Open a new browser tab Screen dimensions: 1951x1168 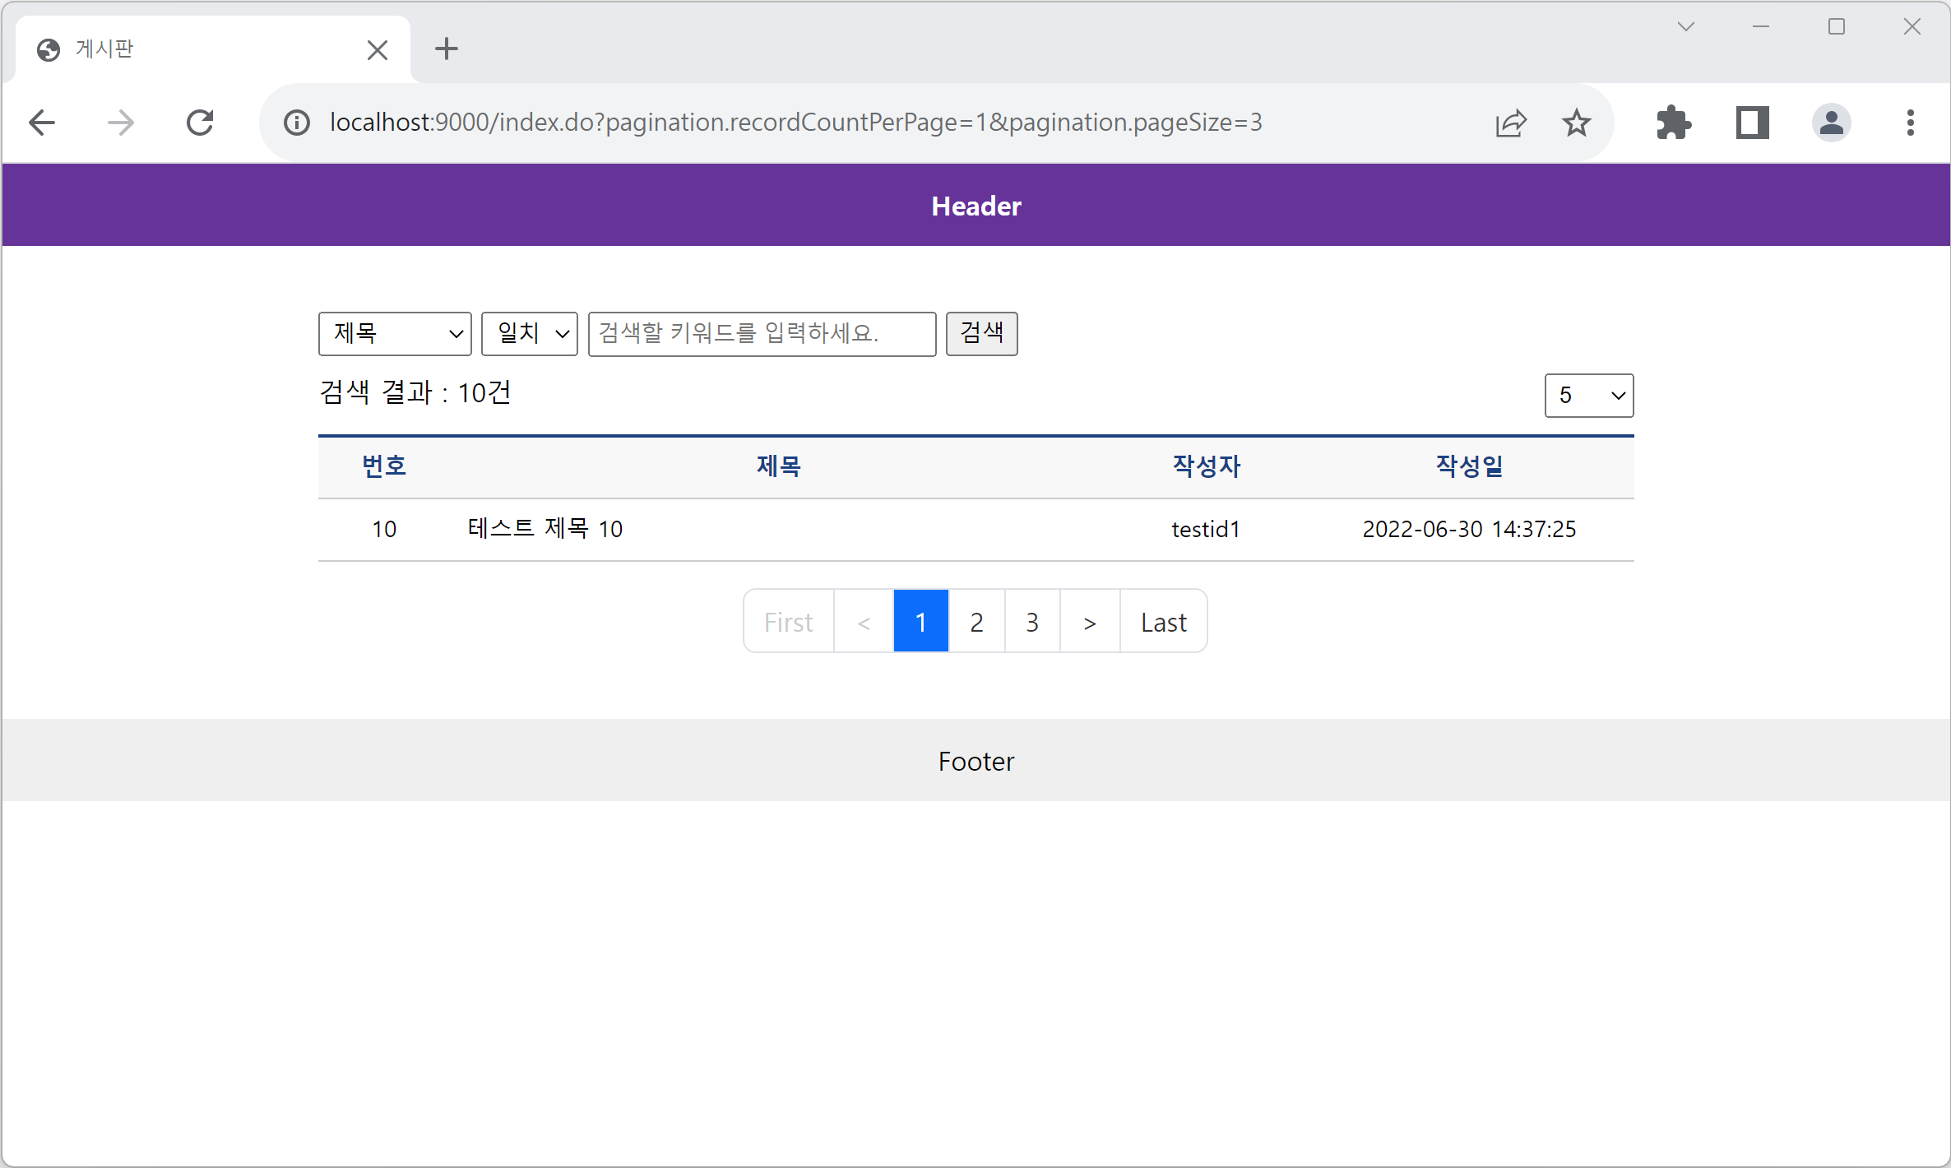pyautogui.click(x=447, y=49)
